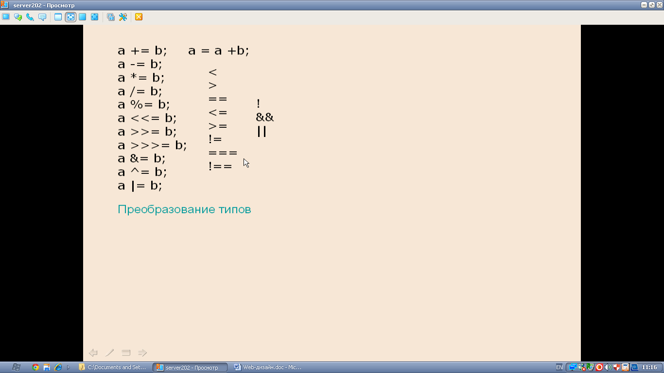Click the '===' operator text
The image size is (664, 373).
point(223,153)
